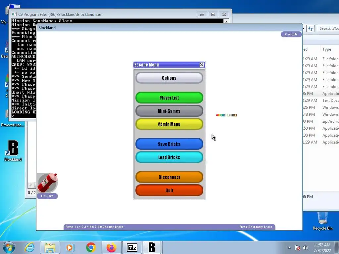Open the Recycle Bin on the desktop
339x254 pixels.
pyautogui.click(x=322, y=221)
